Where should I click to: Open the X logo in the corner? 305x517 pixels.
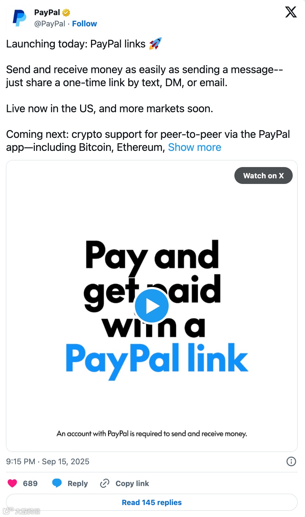point(291,12)
